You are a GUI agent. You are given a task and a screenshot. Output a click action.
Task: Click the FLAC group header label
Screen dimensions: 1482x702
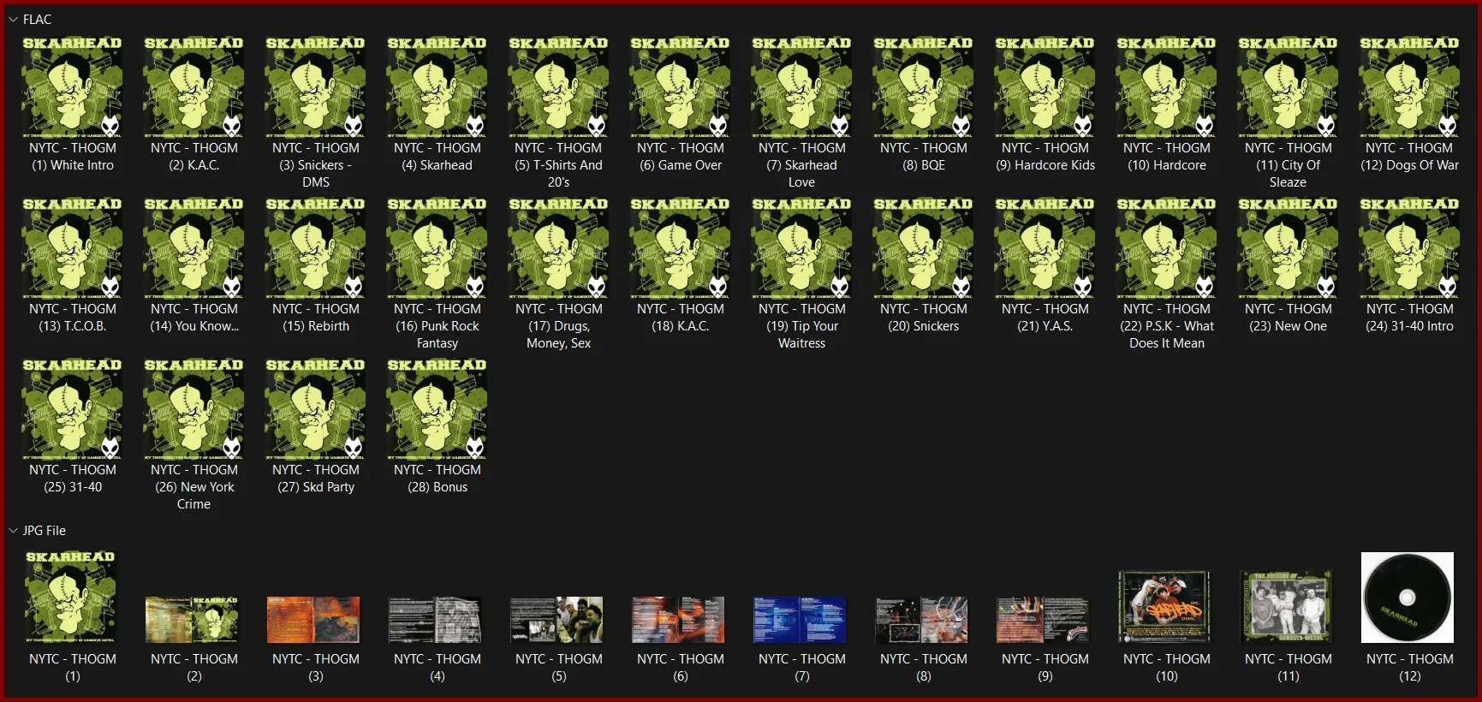tap(38, 20)
